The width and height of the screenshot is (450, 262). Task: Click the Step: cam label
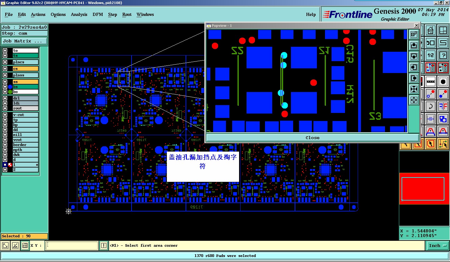click(24, 33)
